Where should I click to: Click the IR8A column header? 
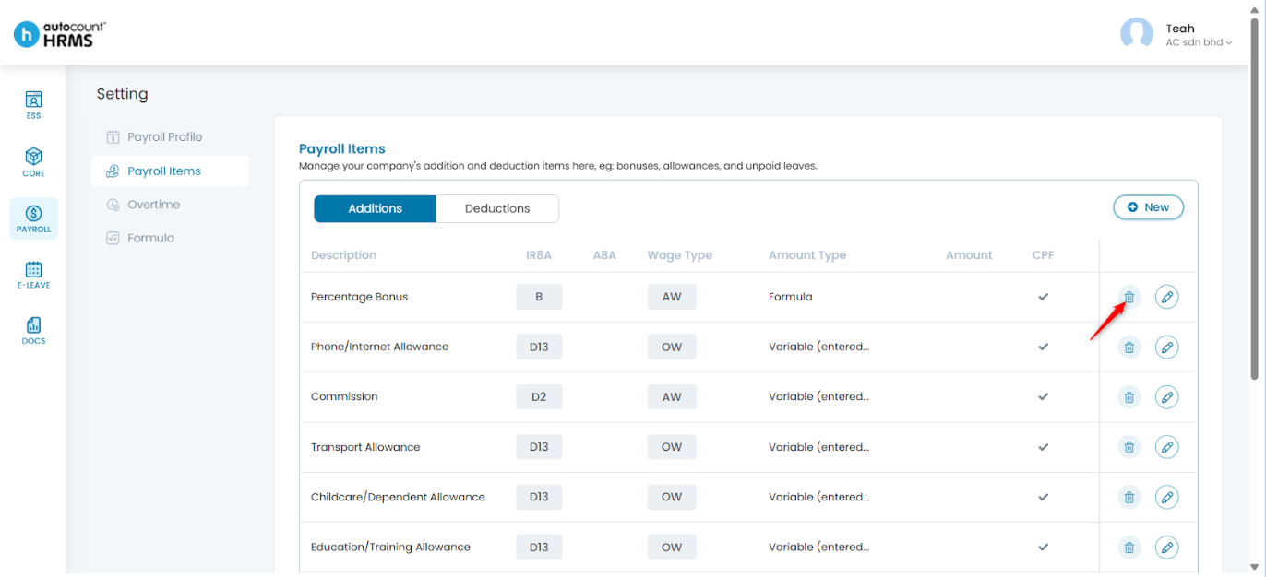tap(539, 255)
